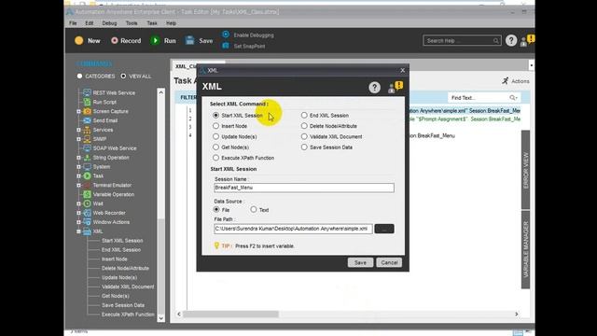Expand the String Operation tree node

point(78,158)
